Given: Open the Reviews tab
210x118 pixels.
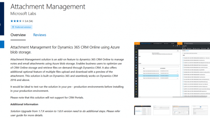Looking at the screenshot, I should coord(40,35).
